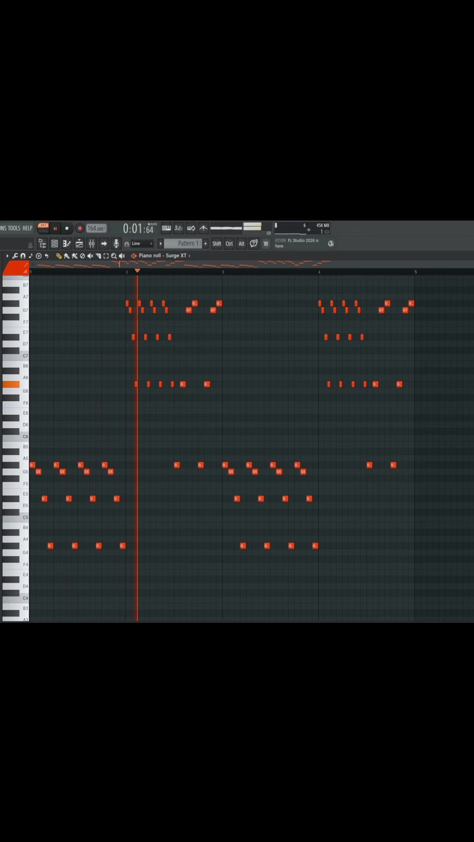Select the Paint brush tool
The width and height of the screenshot is (474, 842).
click(x=67, y=256)
